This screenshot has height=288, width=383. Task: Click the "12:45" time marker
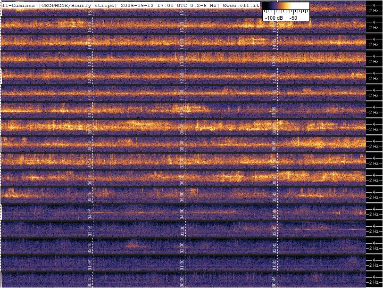[275, 78]
